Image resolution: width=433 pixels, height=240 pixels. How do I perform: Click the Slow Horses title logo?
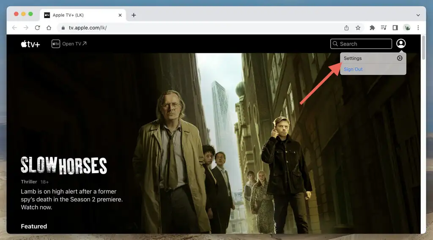click(64, 166)
